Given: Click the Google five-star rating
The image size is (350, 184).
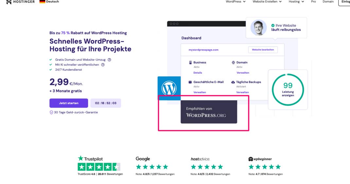Looking at the screenshot, I should click(x=152, y=167).
